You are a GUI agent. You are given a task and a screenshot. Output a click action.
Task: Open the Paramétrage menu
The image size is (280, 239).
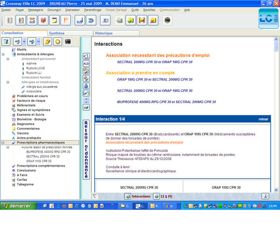[93, 10]
